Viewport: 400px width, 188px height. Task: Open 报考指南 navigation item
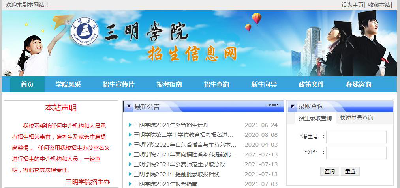point(169,84)
